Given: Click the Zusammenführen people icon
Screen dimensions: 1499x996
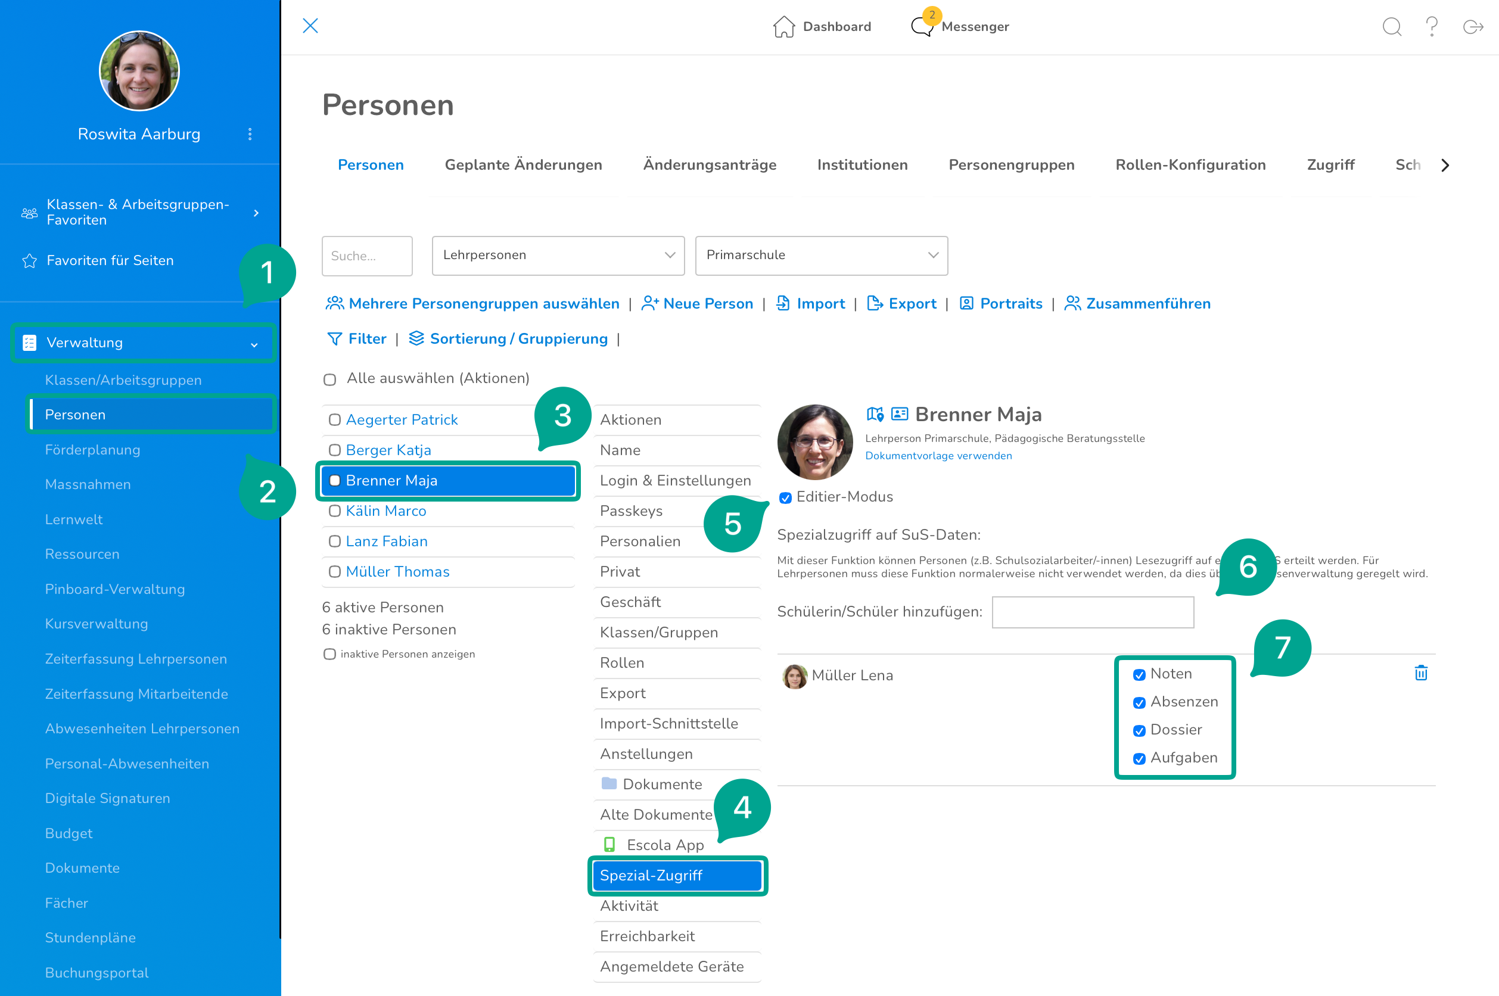Looking at the screenshot, I should pyautogui.click(x=1073, y=304).
